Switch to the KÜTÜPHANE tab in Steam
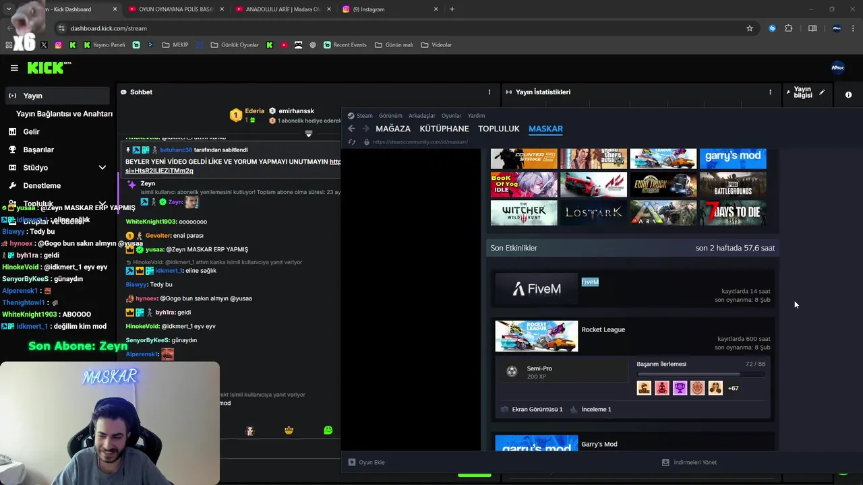This screenshot has height=485, width=863. [444, 129]
